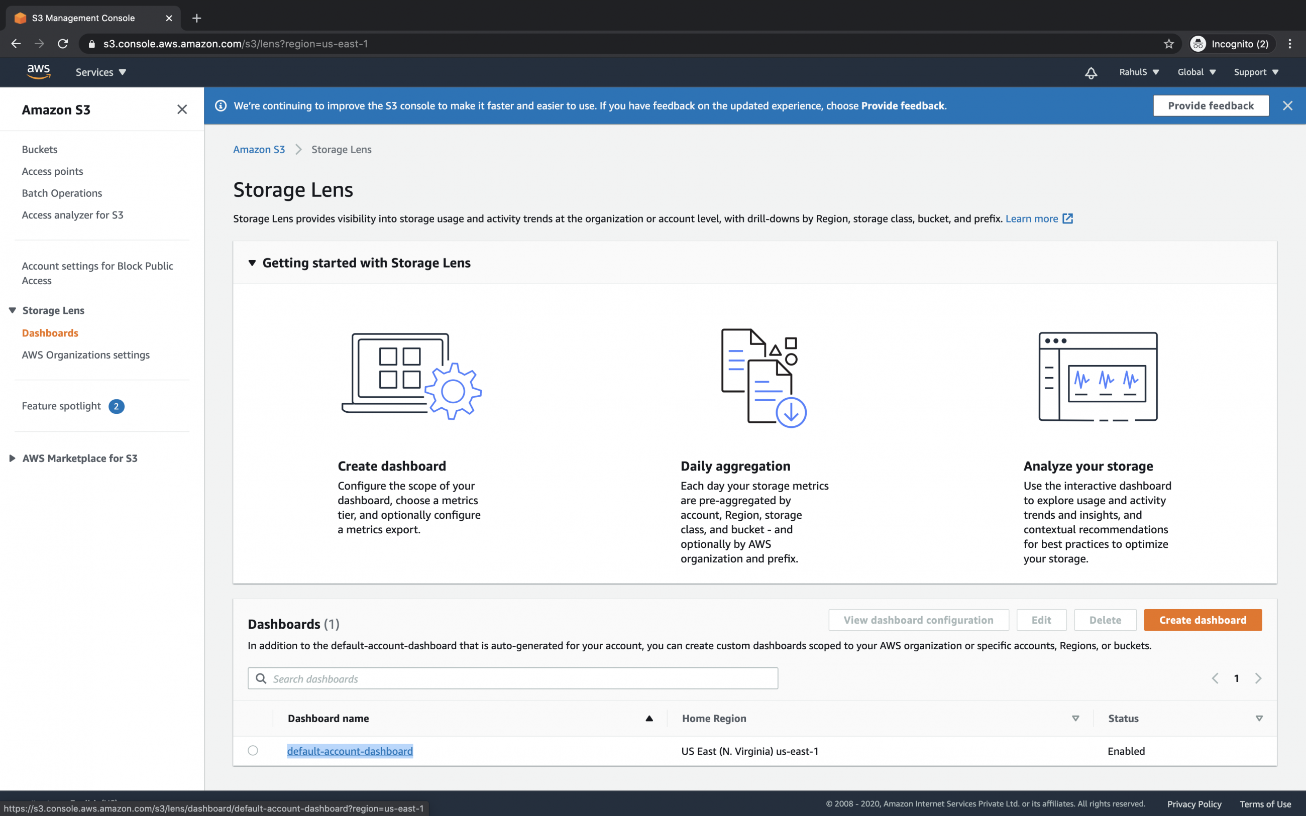Image resolution: width=1306 pixels, height=816 pixels.
Task: Click the Create dashboard button
Action: 1203,620
